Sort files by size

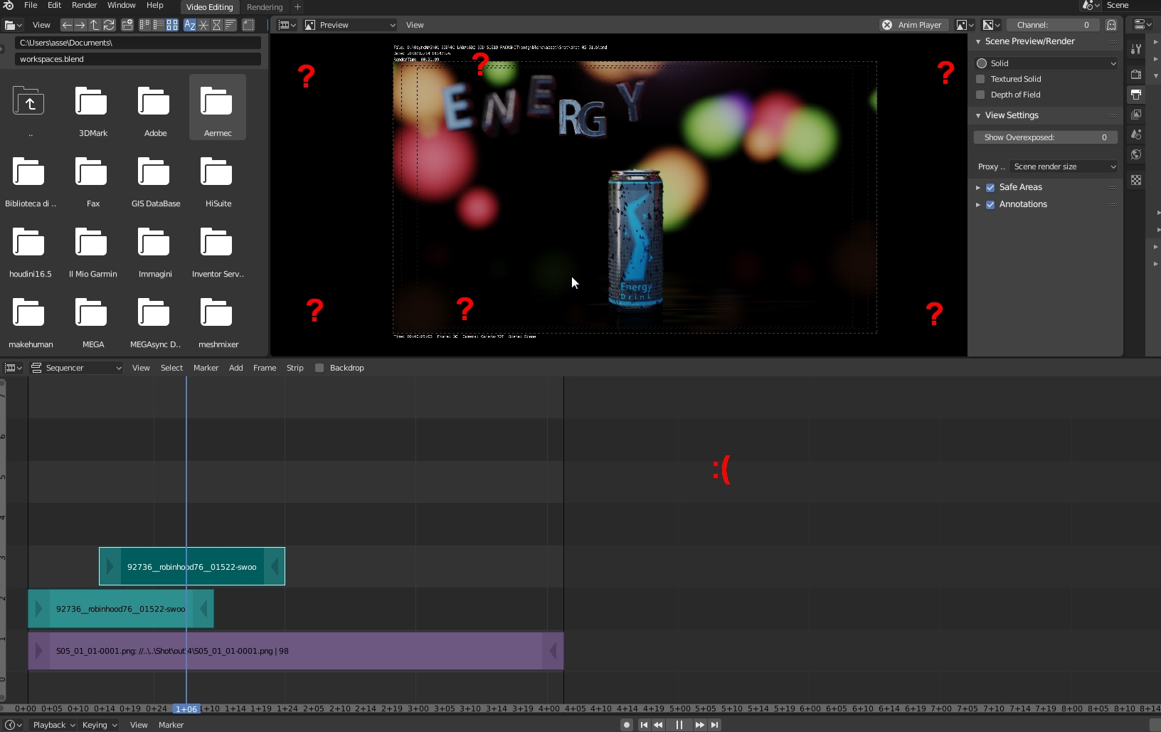230,25
